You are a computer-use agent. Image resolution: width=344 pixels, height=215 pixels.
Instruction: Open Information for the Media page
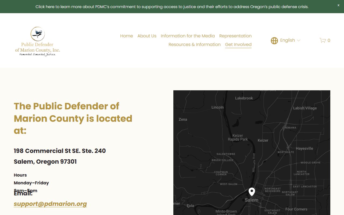[x=188, y=36]
